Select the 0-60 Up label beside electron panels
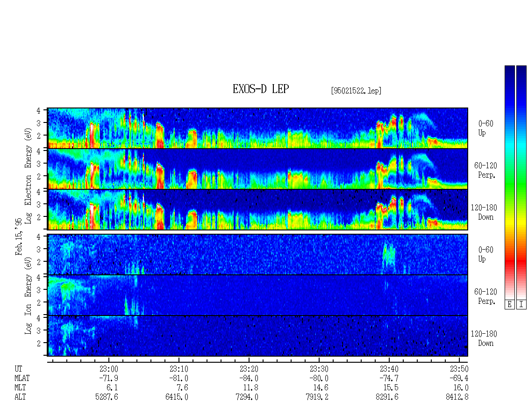The image size is (528, 409). 485,128
